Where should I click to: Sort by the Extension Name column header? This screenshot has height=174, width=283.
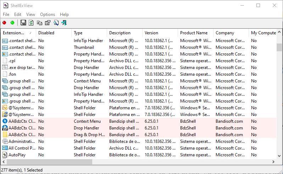[18, 33]
